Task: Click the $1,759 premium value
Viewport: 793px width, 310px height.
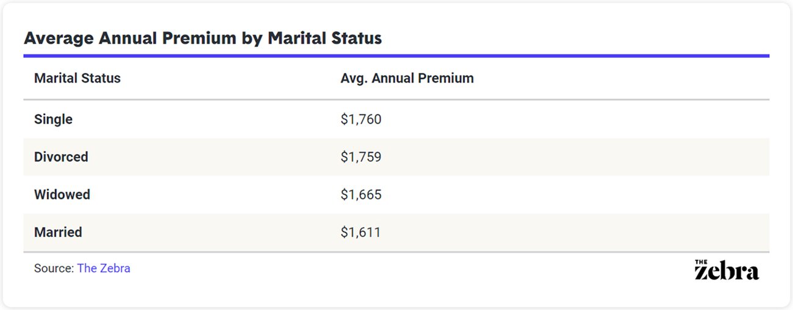Action: point(361,157)
